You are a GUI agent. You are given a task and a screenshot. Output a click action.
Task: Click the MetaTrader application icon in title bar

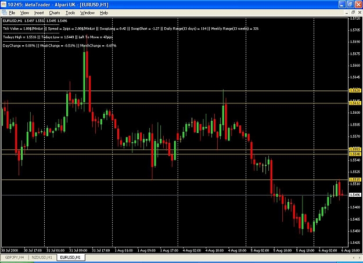3,5
